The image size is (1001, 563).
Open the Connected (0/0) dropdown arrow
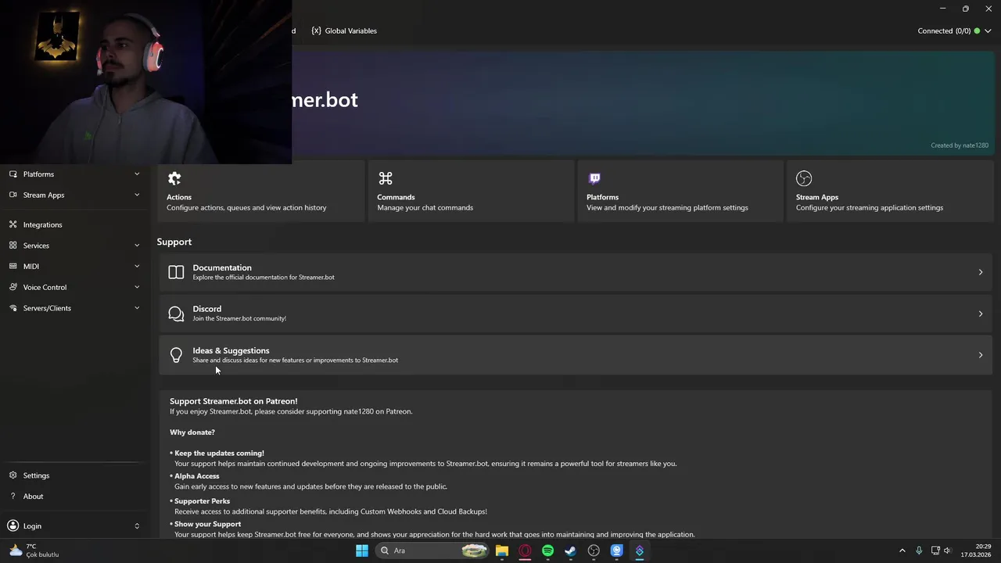[x=988, y=31]
